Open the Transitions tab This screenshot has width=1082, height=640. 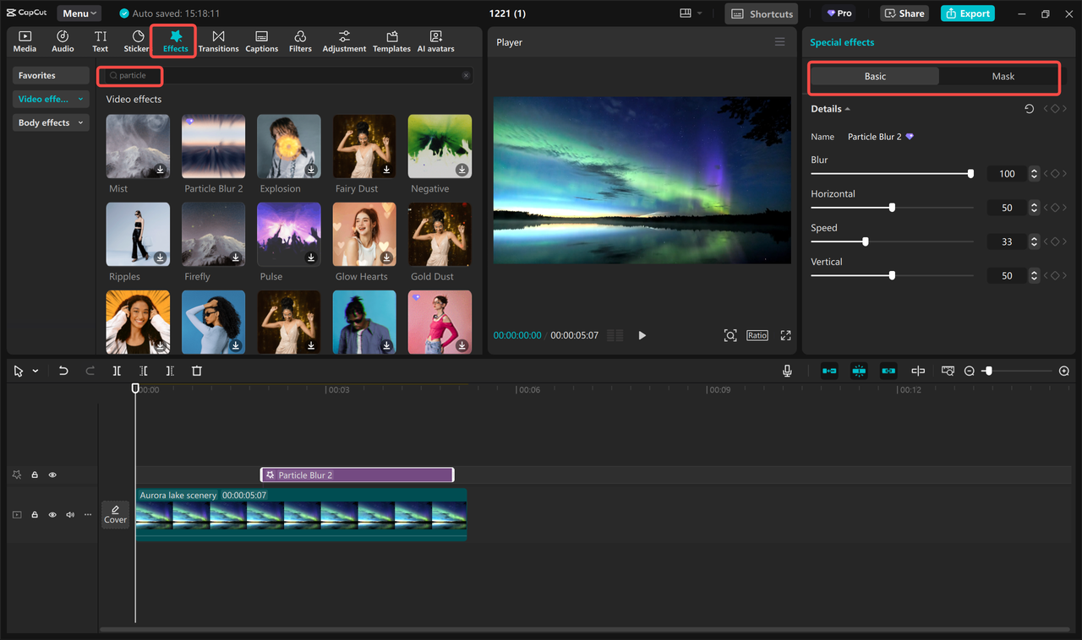coord(218,41)
